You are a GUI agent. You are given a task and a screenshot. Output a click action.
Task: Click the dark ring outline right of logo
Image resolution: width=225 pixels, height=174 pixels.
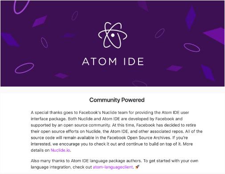pyautogui.click(x=160, y=33)
